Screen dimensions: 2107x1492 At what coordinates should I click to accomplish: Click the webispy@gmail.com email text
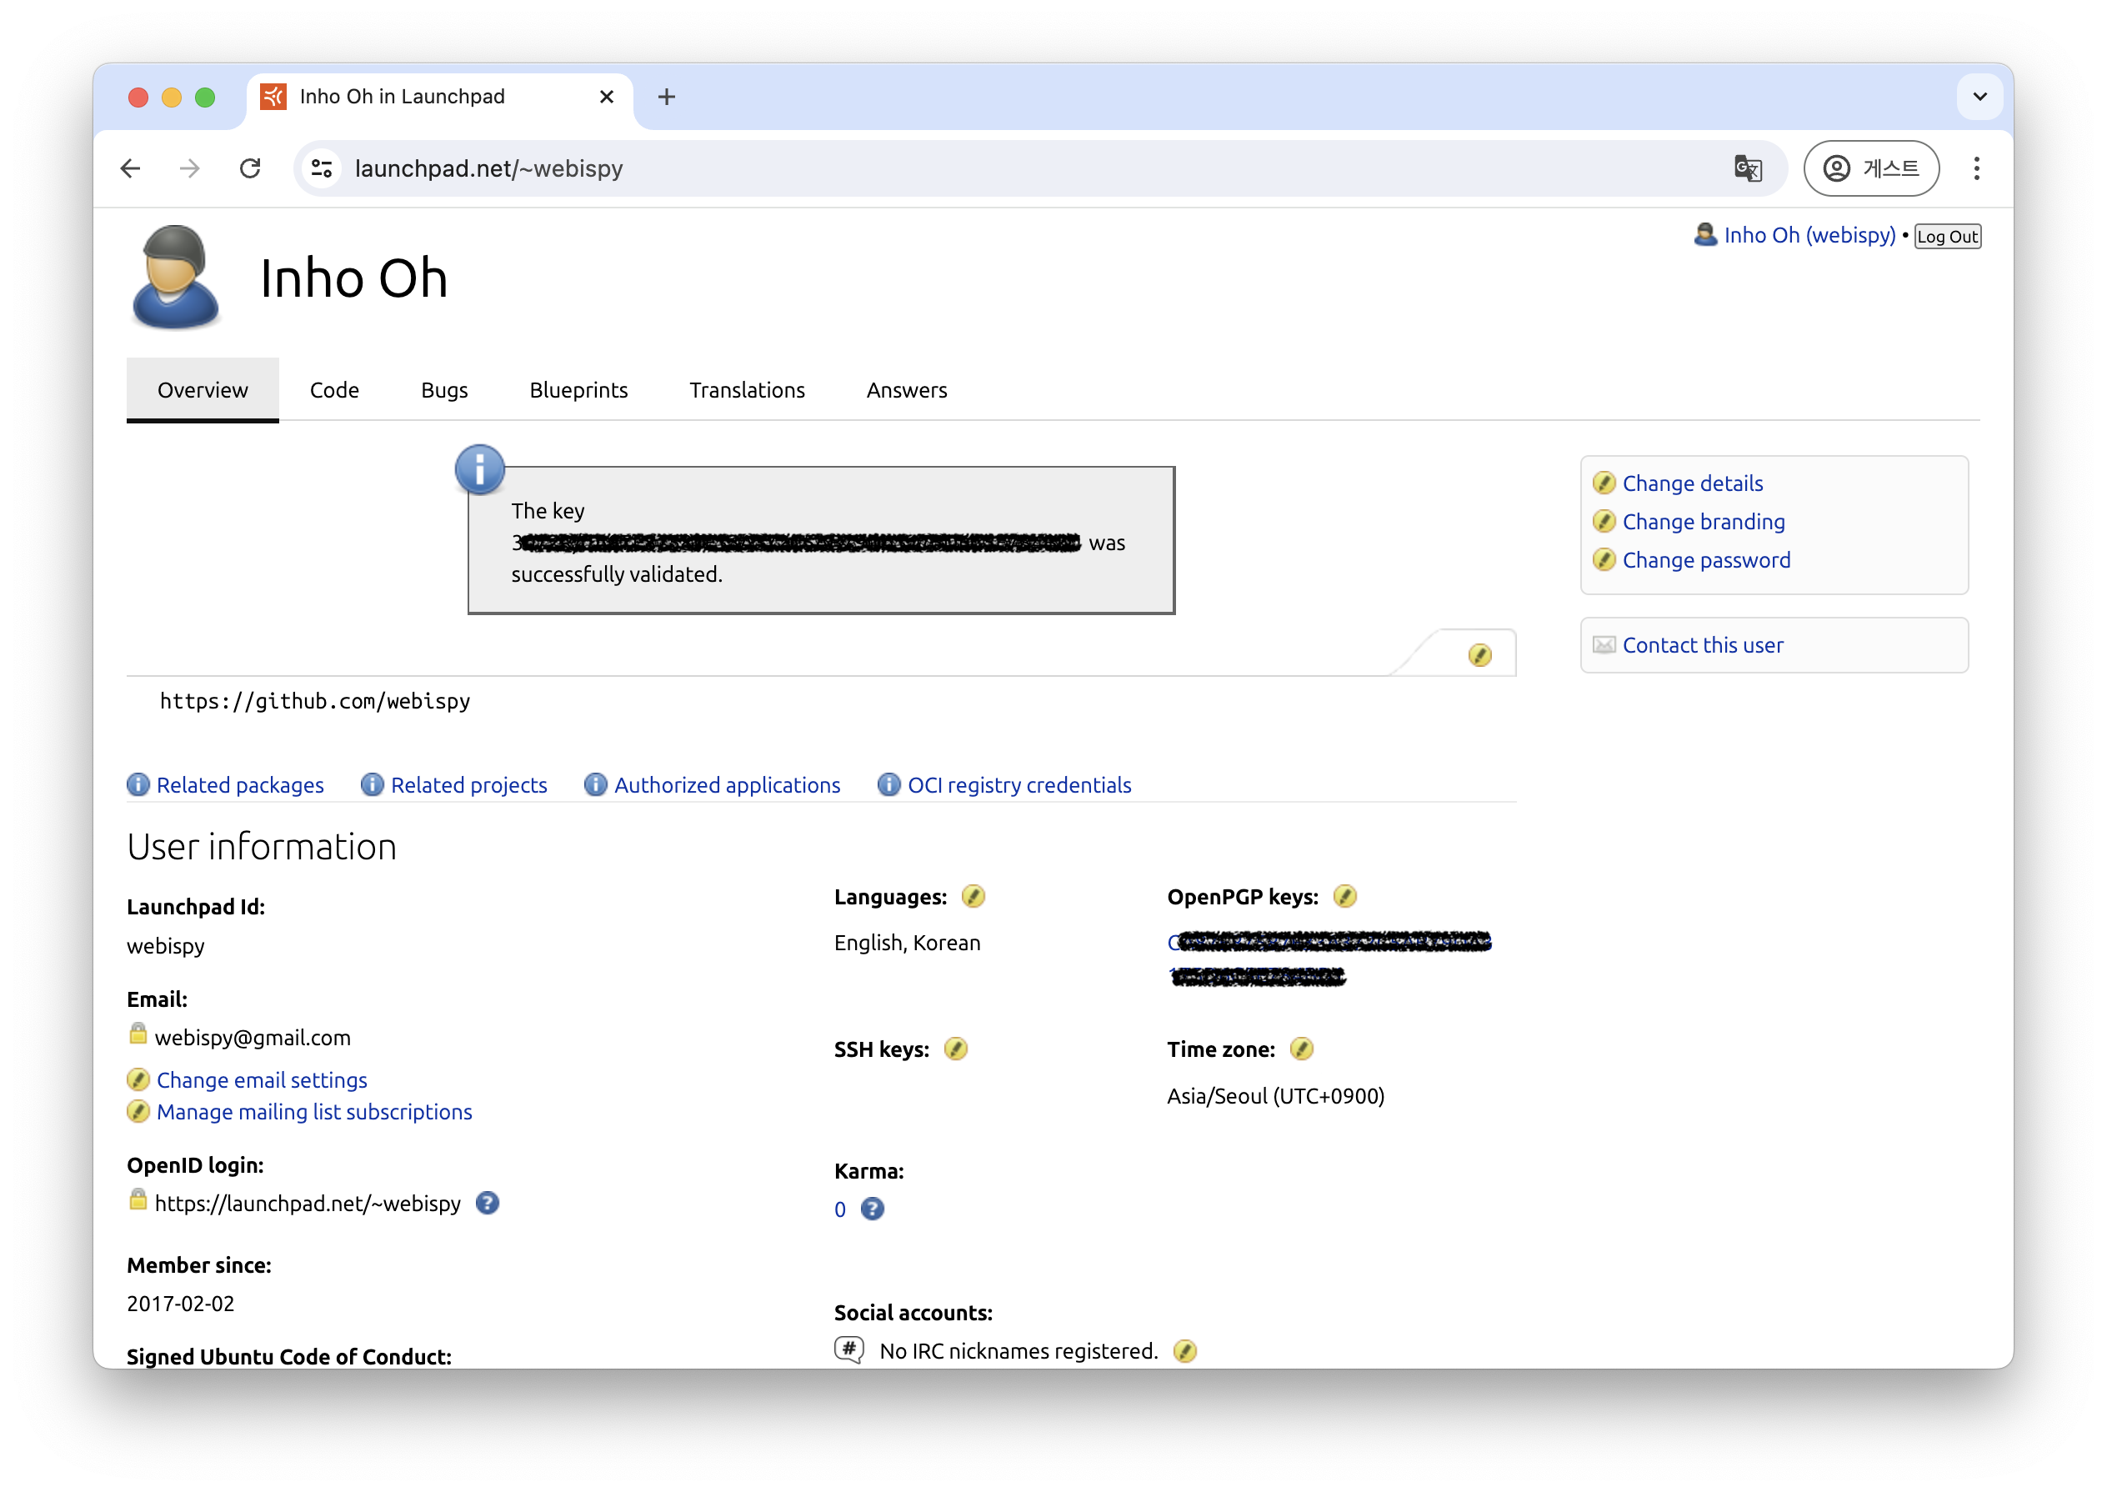(253, 1039)
